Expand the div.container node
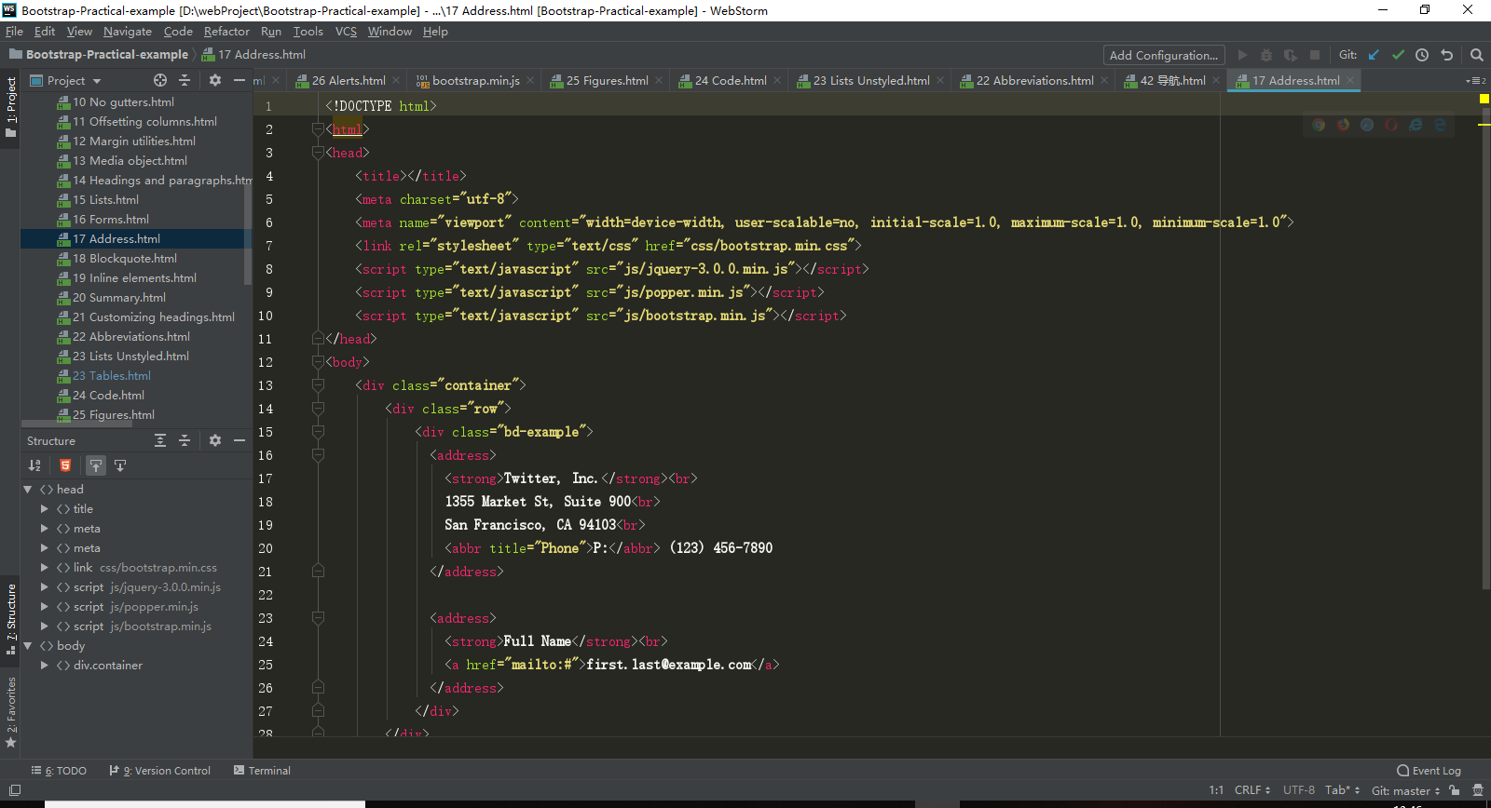The width and height of the screenshot is (1491, 808). click(44, 666)
